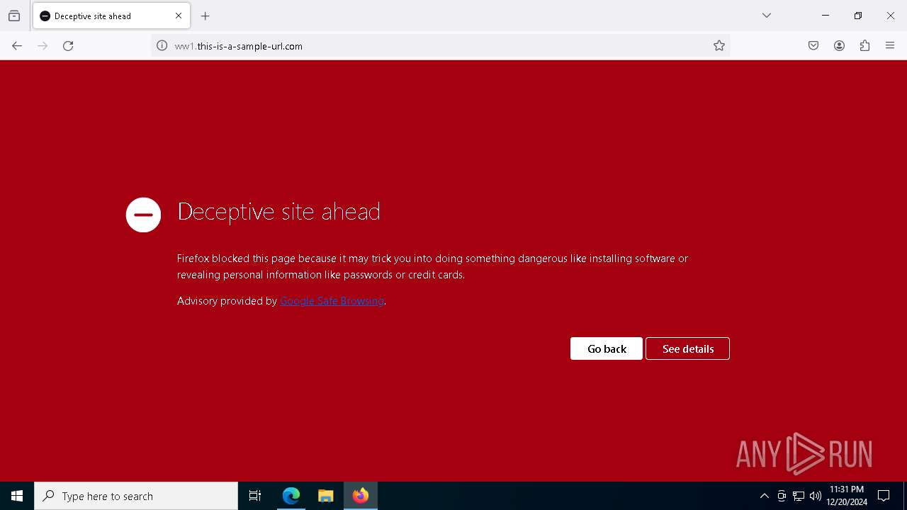Open the Extensions puzzle icon
907x510 pixels.
tap(864, 46)
